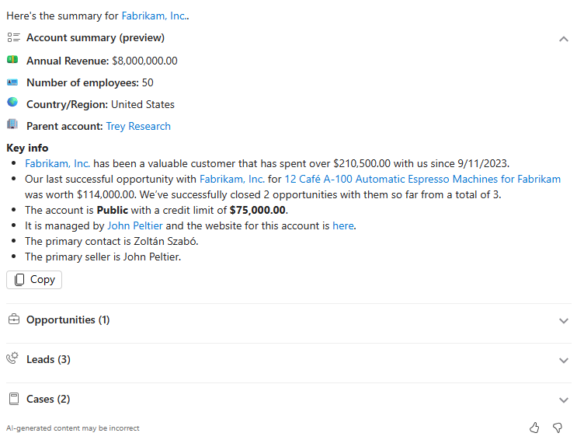The image size is (577, 440).
Task: Open the Trey Research parent account link
Action: click(138, 126)
